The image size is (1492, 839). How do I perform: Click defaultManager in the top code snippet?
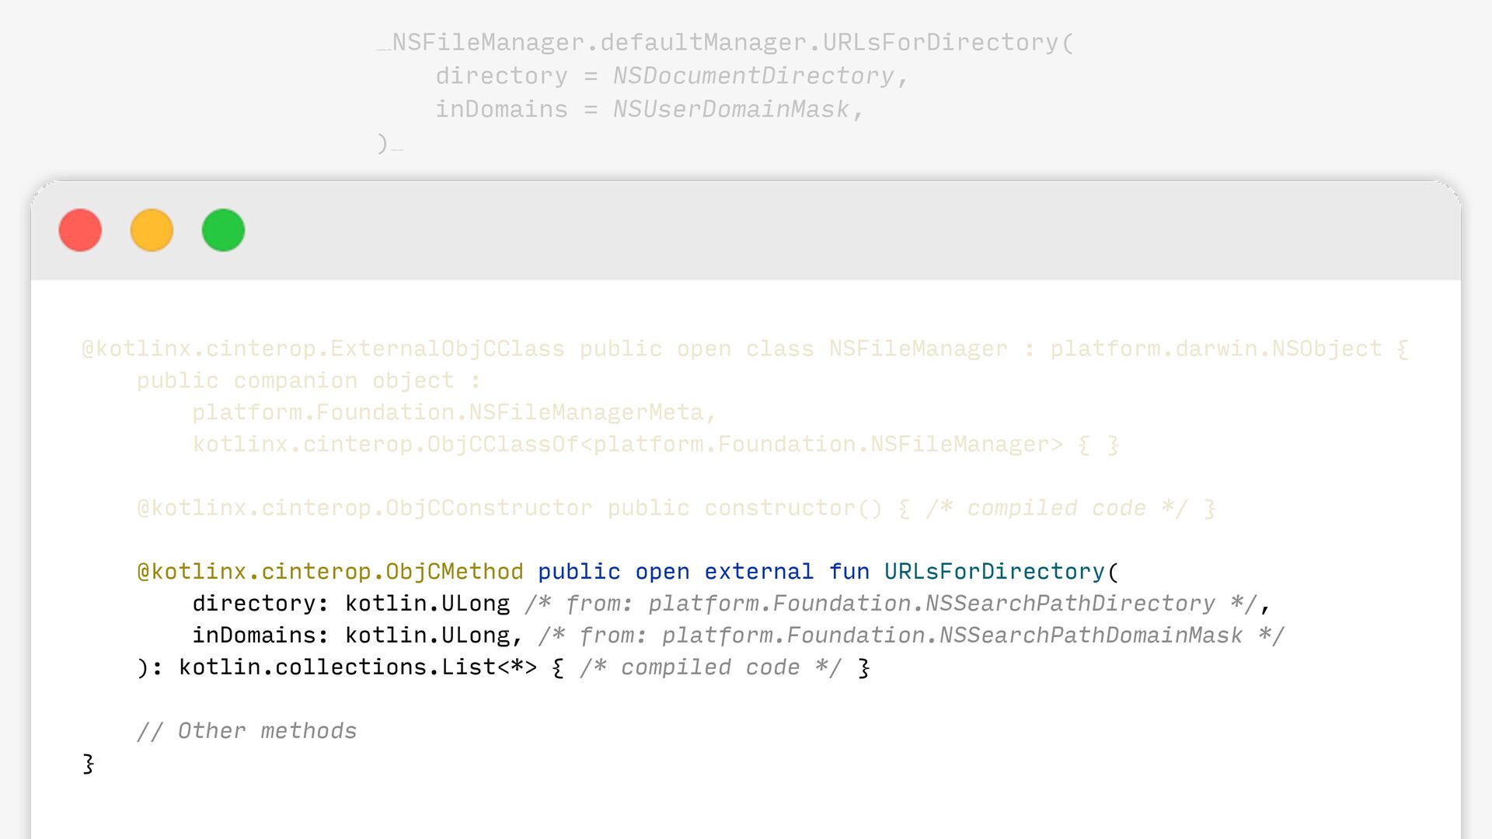(703, 43)
